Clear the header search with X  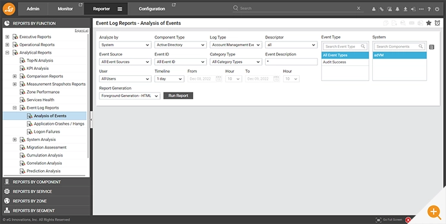click(x=359, y=8)
